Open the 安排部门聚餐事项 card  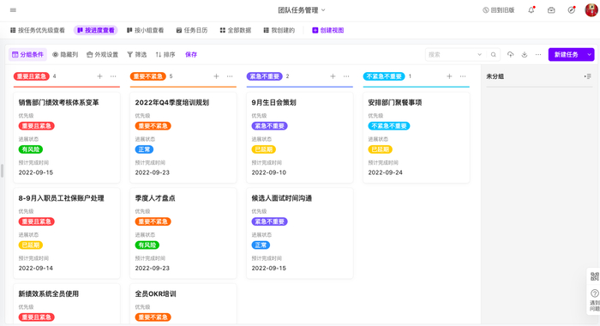pos(417,137)
